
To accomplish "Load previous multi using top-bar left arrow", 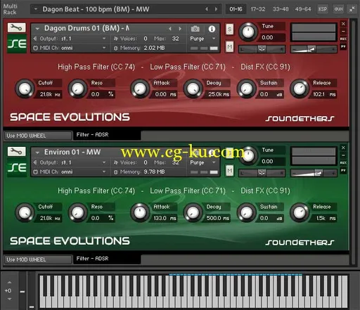I will pos(207,9).
